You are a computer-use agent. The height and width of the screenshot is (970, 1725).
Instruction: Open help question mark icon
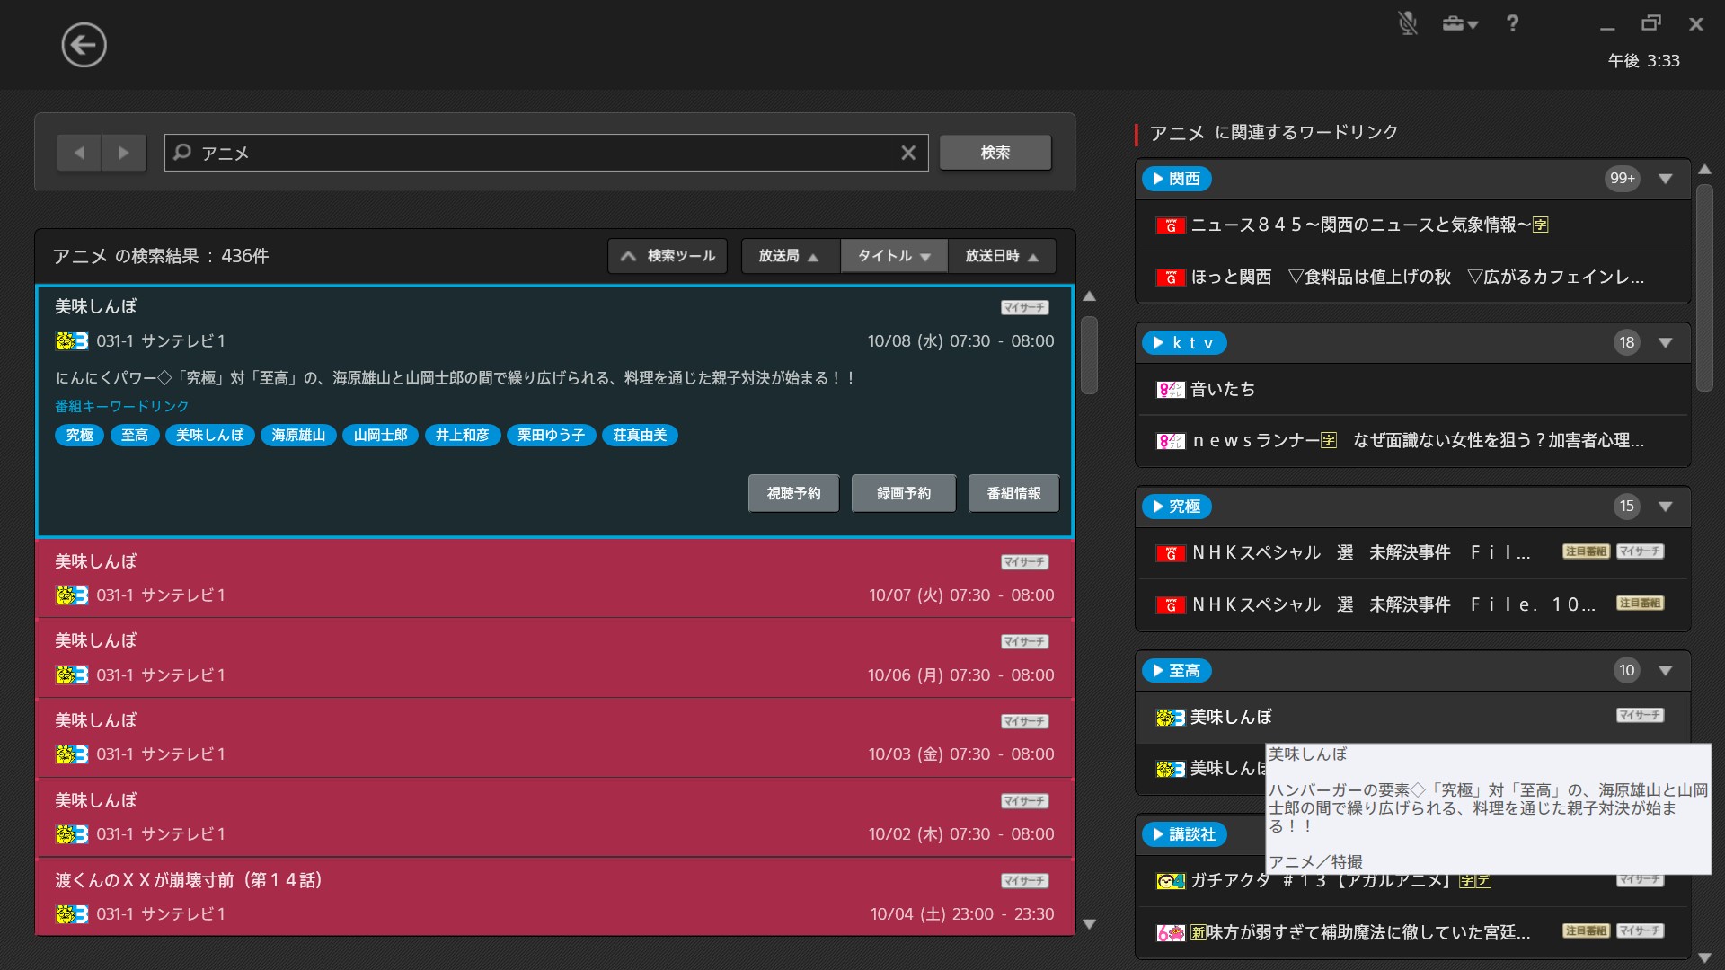[1512, 23]
